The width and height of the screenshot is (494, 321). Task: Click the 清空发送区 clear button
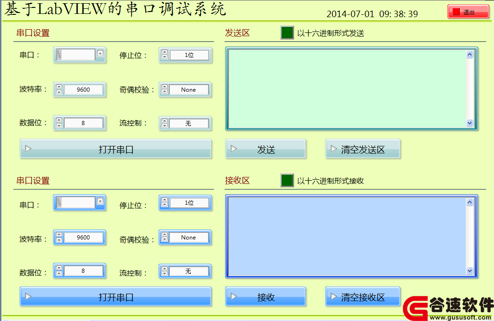pos(363,149)
